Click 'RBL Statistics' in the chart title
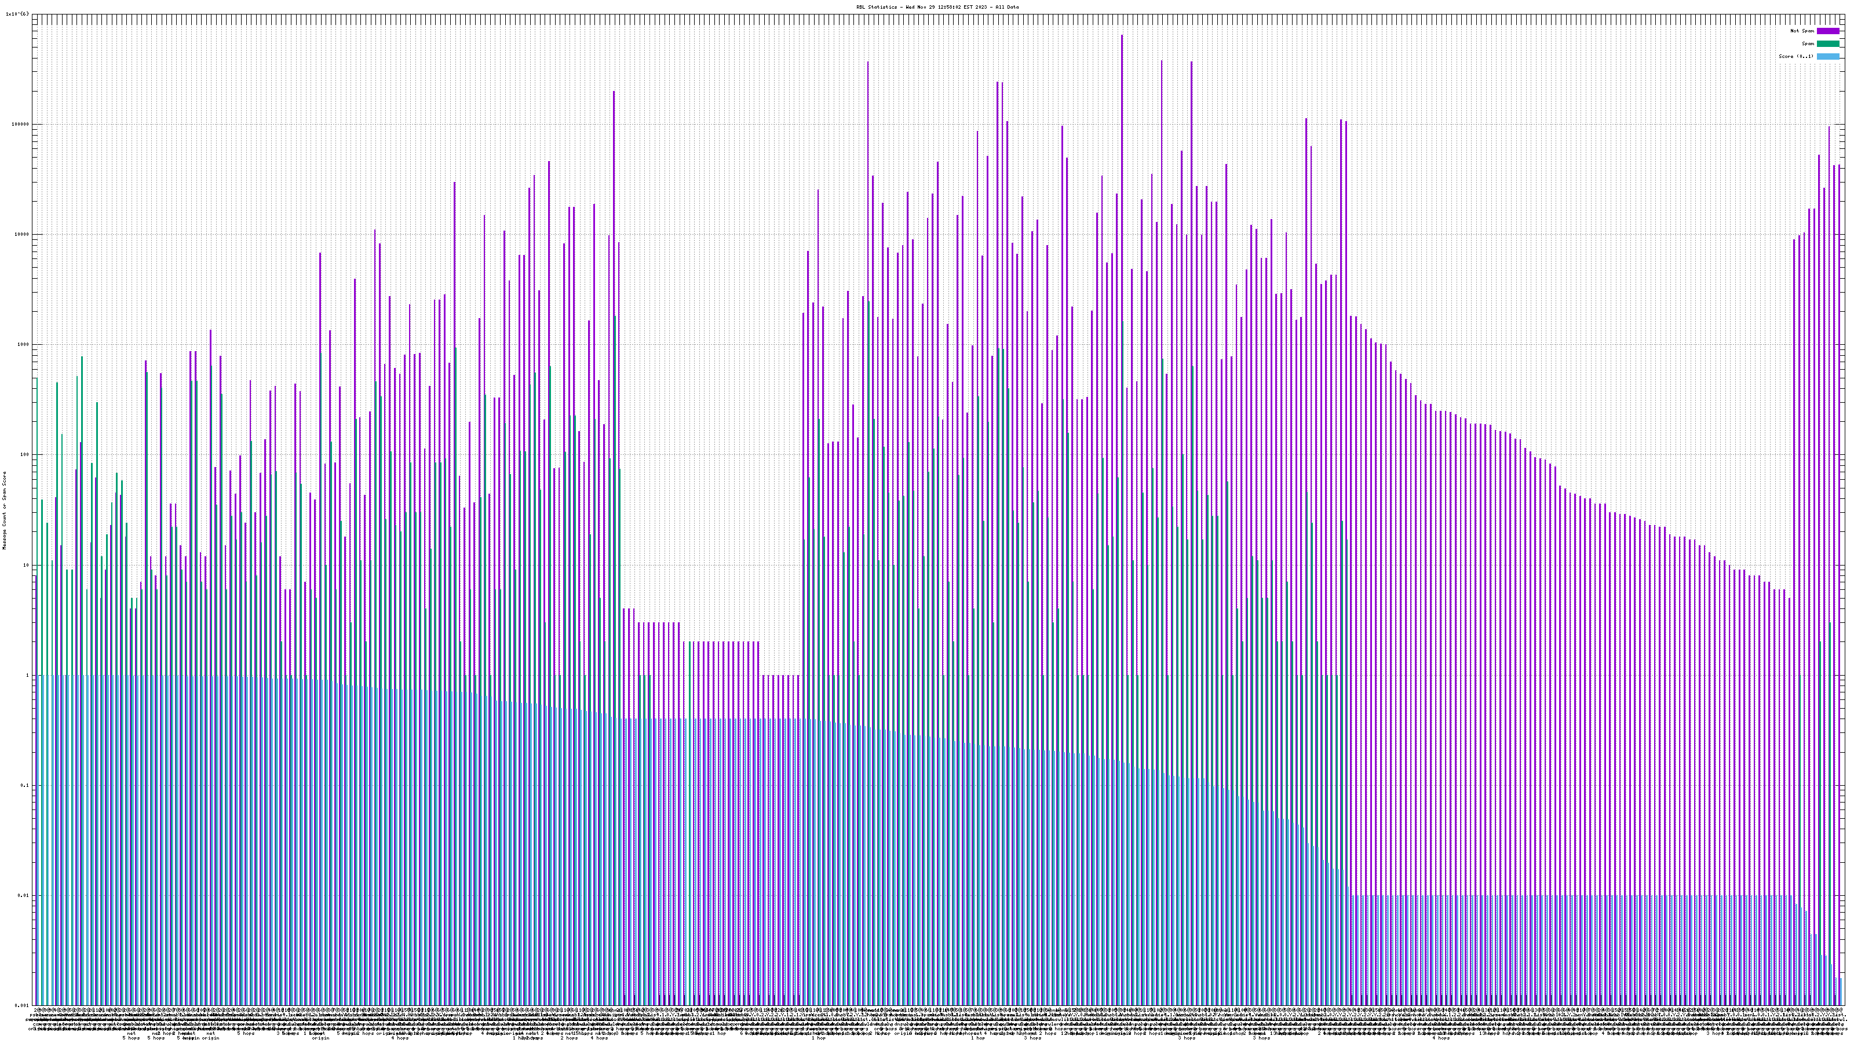 point(878,7)
